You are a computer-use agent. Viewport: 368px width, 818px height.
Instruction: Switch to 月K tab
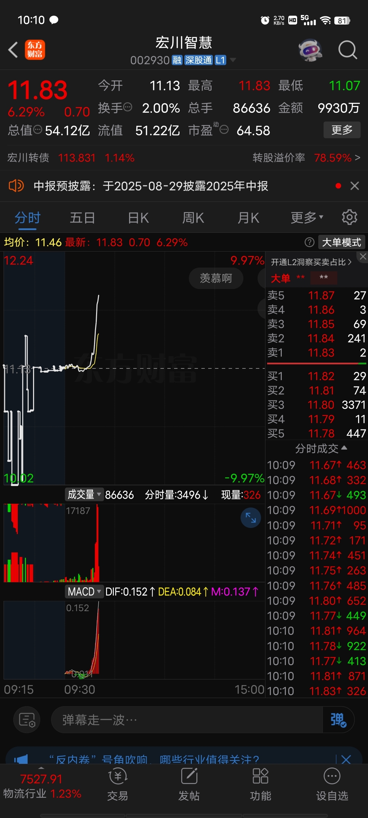pyautogui.click(x=248, y=217)
